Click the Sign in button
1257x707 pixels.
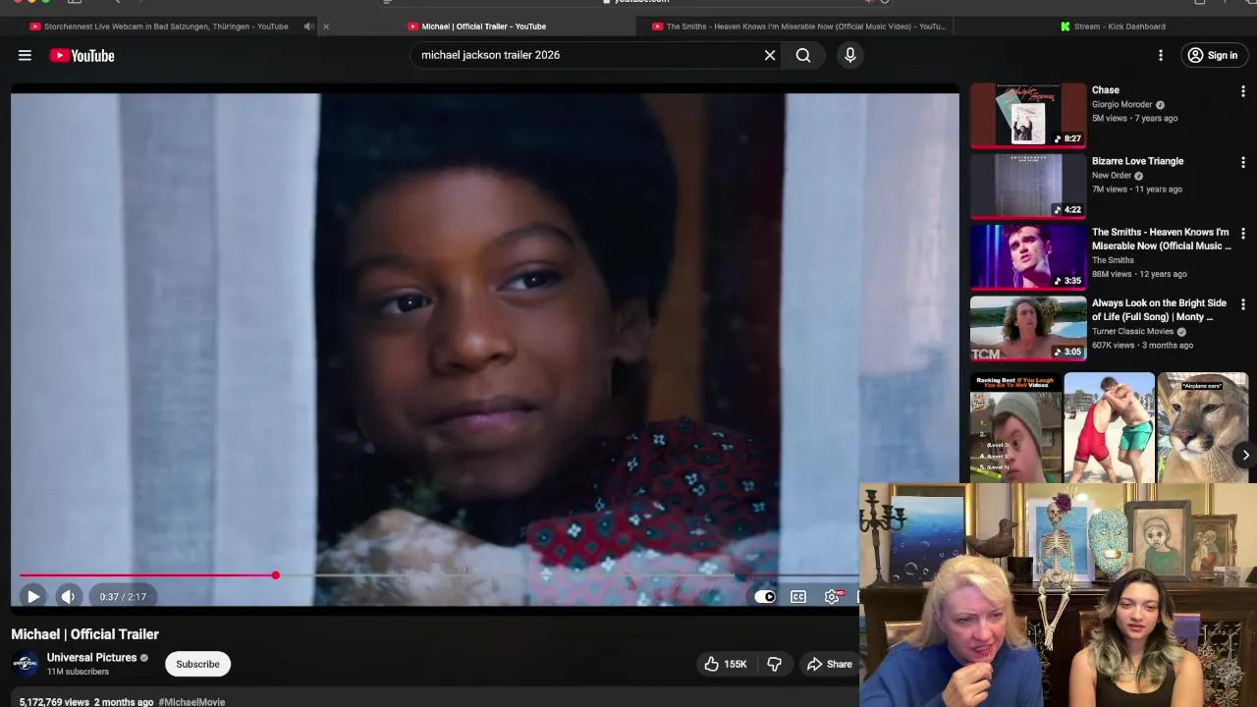(1213, 56)
